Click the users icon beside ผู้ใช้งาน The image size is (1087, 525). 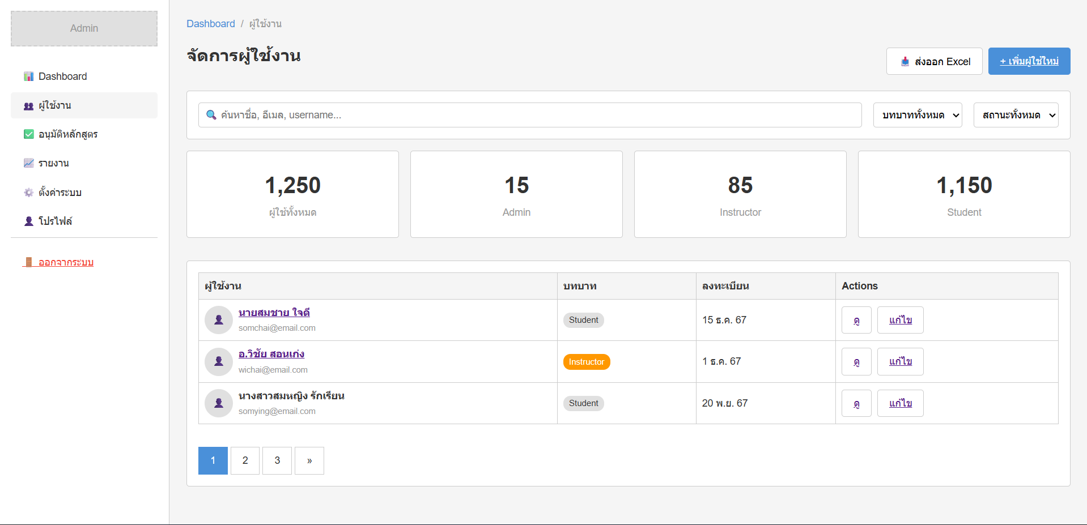(28, 106)
